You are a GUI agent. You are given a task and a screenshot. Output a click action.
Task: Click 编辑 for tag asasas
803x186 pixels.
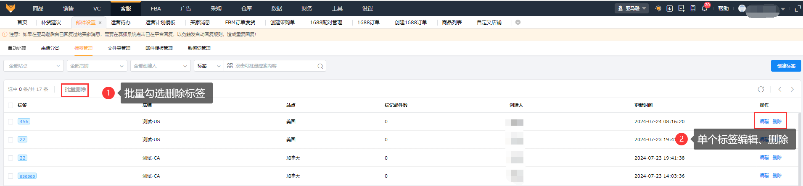coord(764,176)
